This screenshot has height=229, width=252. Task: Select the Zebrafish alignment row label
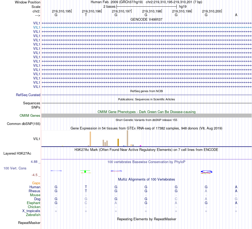33,215
